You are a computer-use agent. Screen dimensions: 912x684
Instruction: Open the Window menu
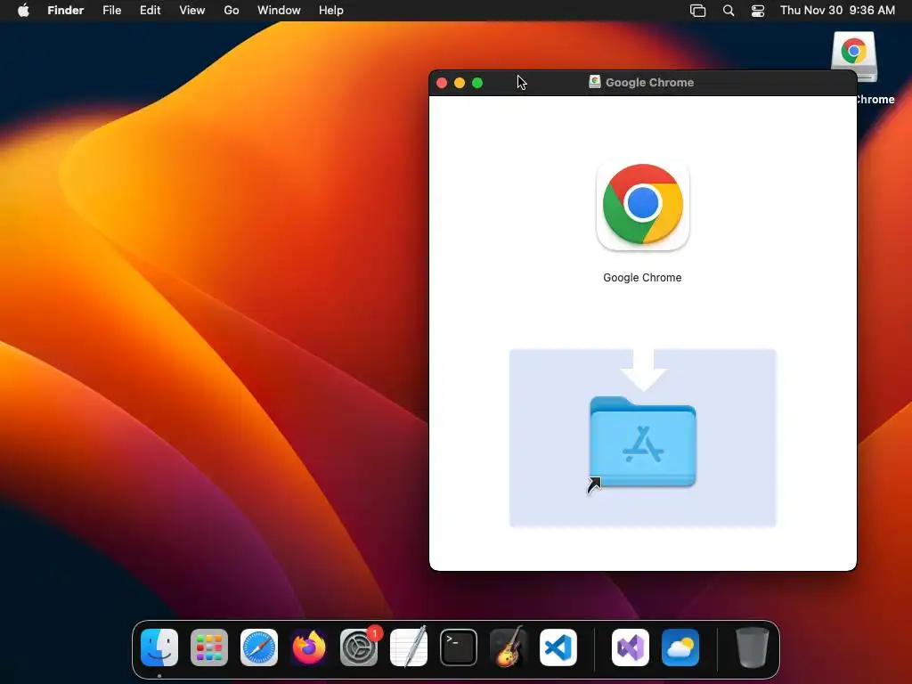point(279,11)
